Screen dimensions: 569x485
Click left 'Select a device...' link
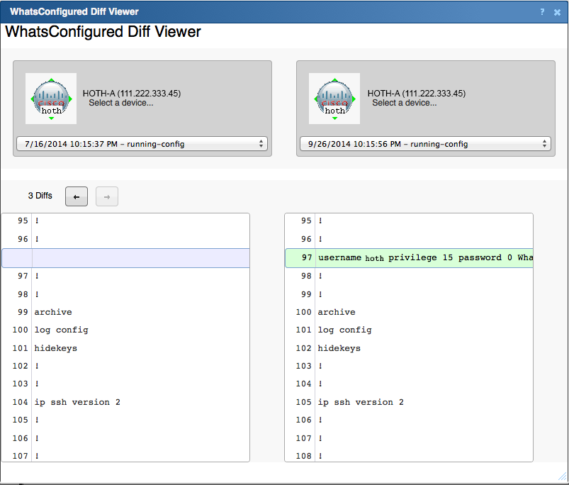[121, 103]
